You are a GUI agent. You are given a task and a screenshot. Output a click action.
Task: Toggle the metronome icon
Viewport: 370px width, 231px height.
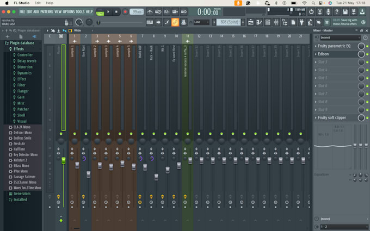coord(150,11)
